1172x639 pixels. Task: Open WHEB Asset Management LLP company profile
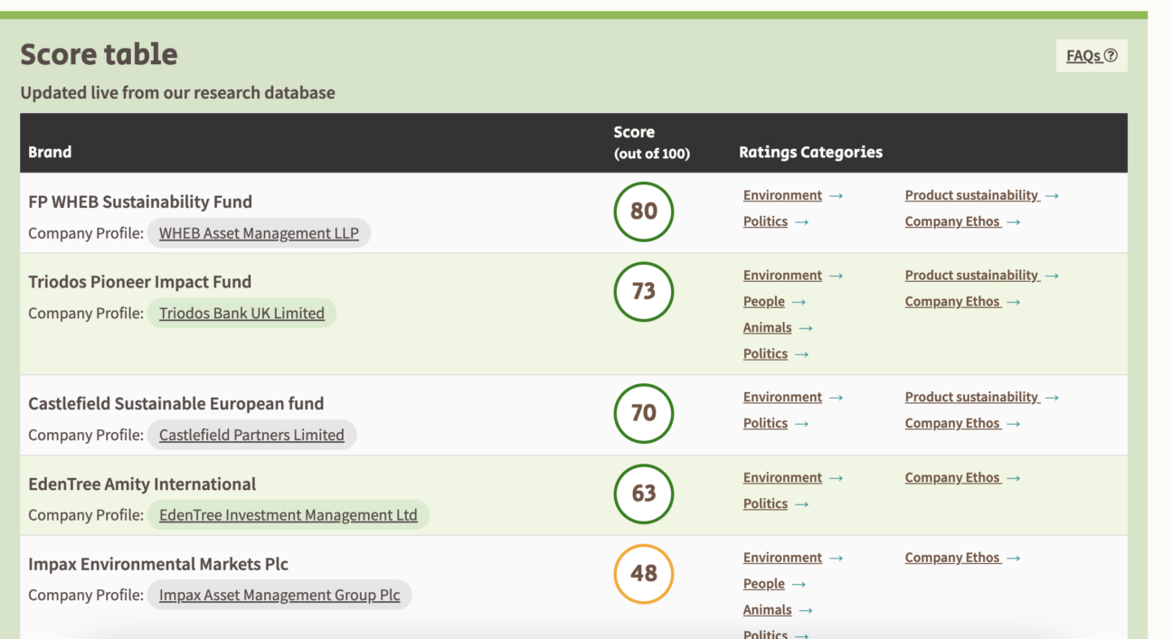tap(259, 233)
